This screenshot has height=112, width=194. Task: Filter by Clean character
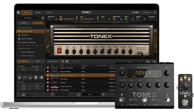[x=24, y=85]
